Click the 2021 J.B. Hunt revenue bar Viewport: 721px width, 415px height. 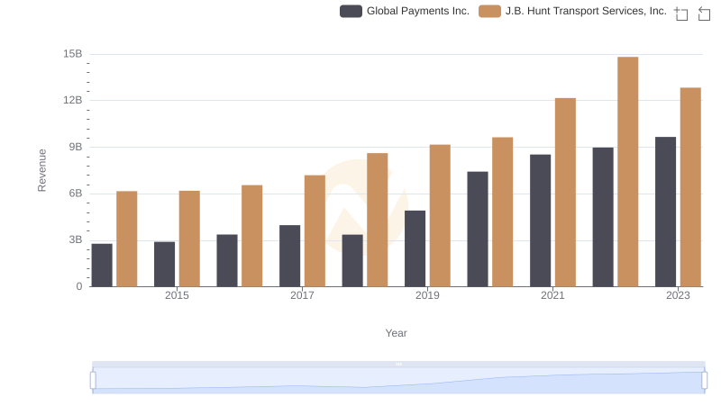[565, 193]
